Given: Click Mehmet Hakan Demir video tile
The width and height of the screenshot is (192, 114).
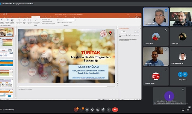Looking at the screenshot, I should point(181,17).
